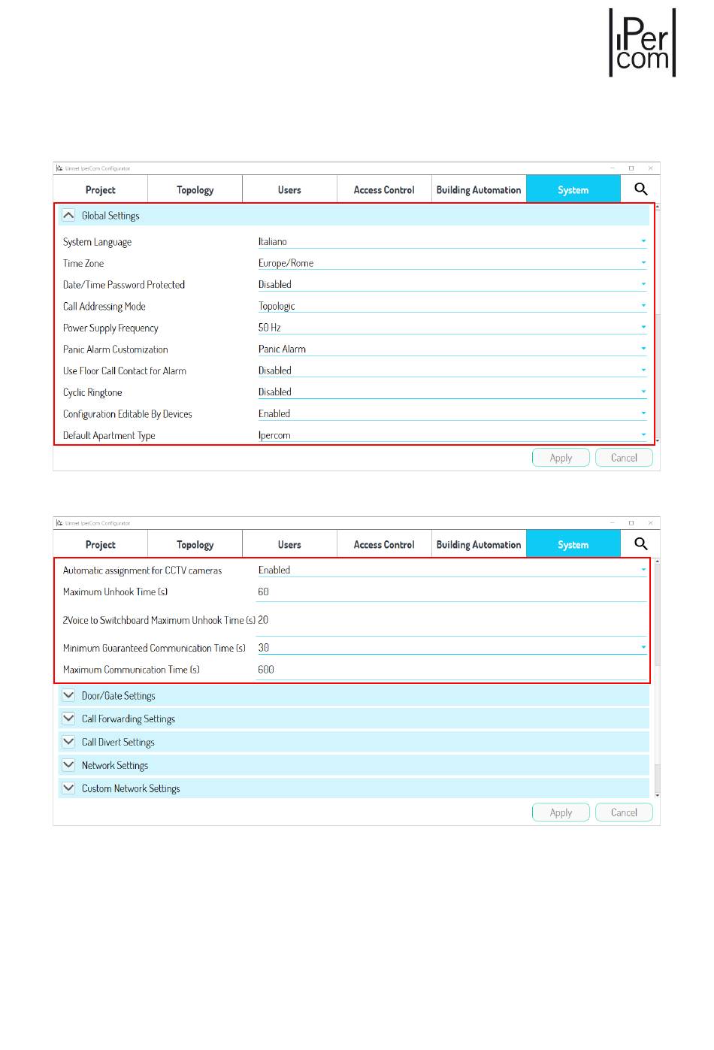This screenshot has height=1050, width=714.
Task: Open System Language dropdown
Action: point(452,242)
